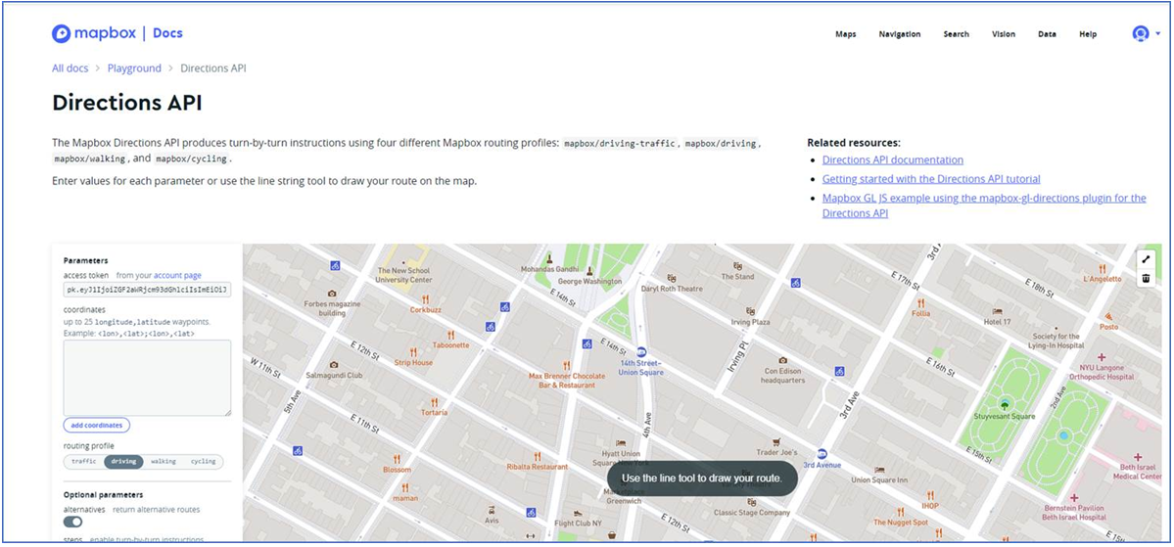The image size is (1174, 547).
Task: Open the user account avatar menu
Action: pyautogui.click(x=1141, y=33)
